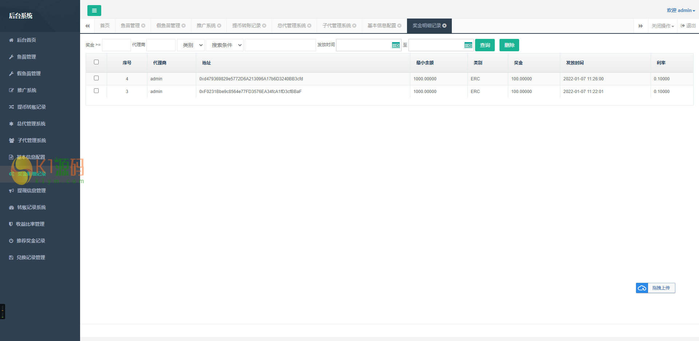The height and width of the screenshot is (341, 699).
Task: Select address 0xF0231Bbe9c8564e77FD3576EA34fcA1fD3cfBBaF
Action: point(250,92)
